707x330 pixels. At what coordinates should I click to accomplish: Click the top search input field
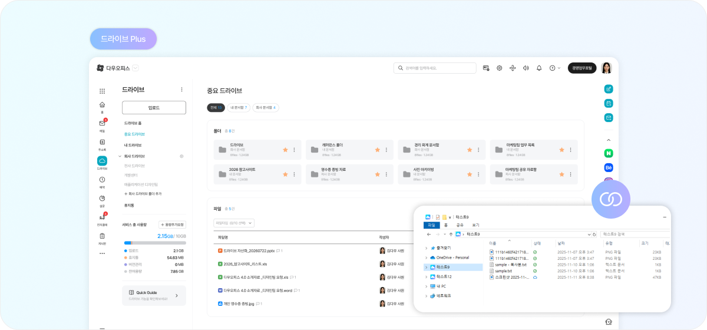click(435, 68)
